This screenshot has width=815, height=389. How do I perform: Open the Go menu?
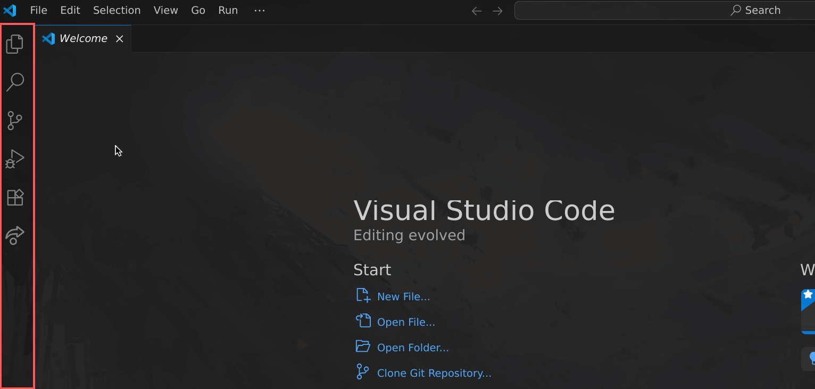coord(198,10)
